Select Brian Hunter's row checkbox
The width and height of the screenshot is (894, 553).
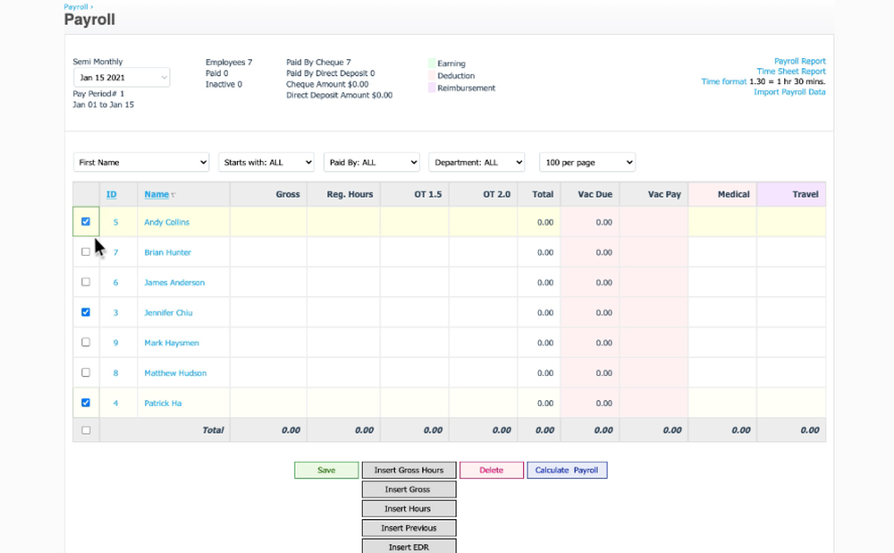pos(86,251)
